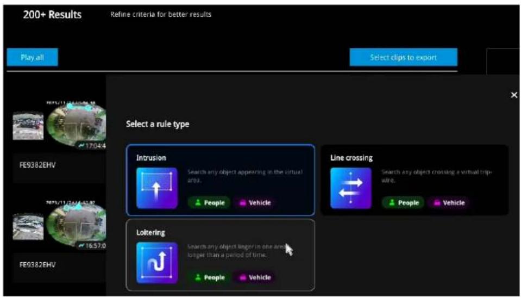Click the Line crossing bidirectional arrows icon

pos(351,188)
